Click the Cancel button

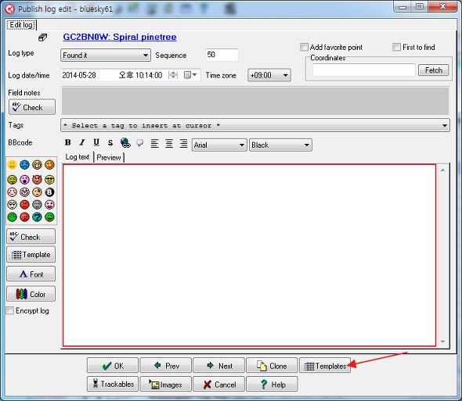(x=218, y=384)
